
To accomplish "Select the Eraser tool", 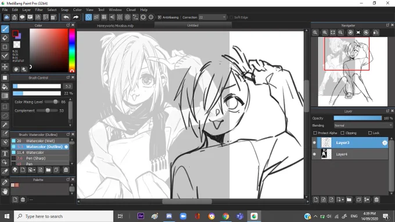I will point(5,38).
